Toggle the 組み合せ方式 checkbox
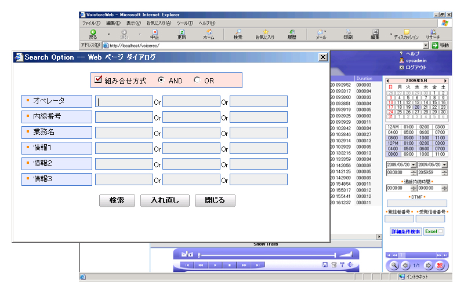The image size is (464, 301). (98, 79)
